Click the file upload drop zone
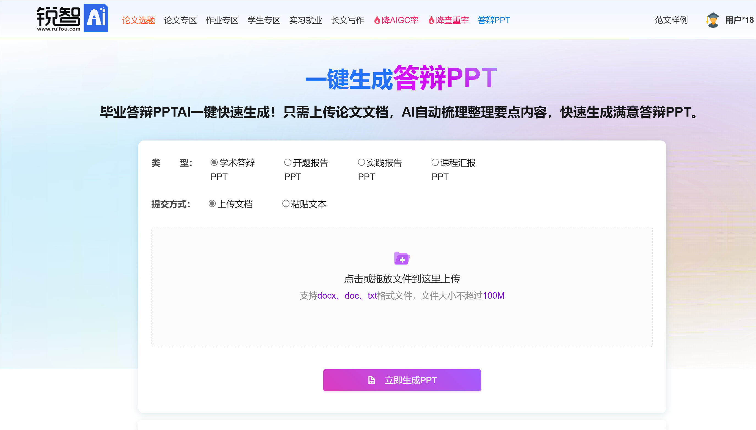The width and height of the screenshot is (756, 430). coord(402,287)
